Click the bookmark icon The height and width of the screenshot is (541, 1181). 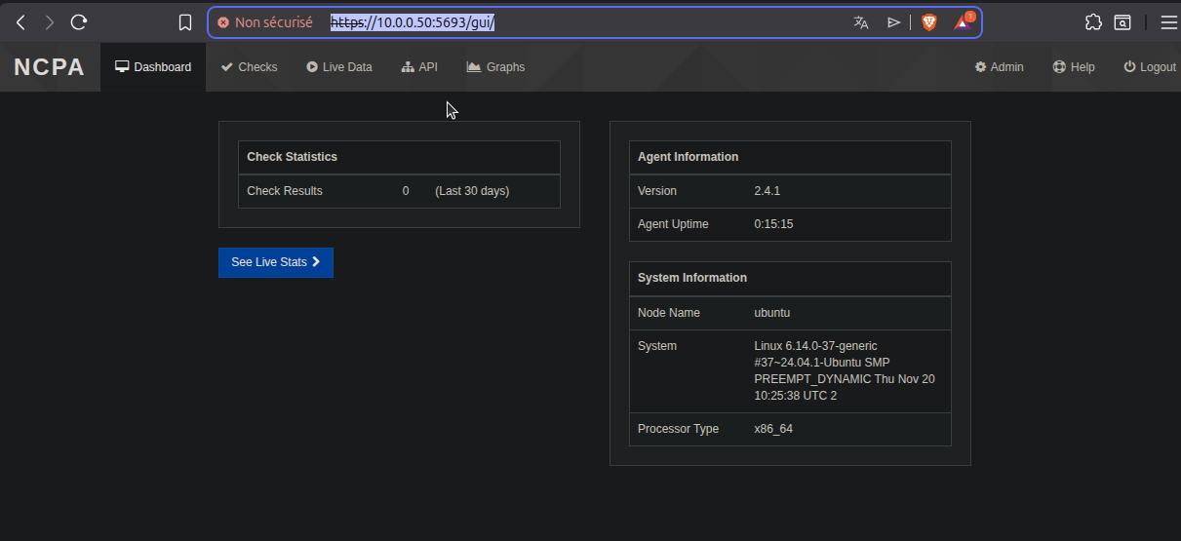coord(185,22)
